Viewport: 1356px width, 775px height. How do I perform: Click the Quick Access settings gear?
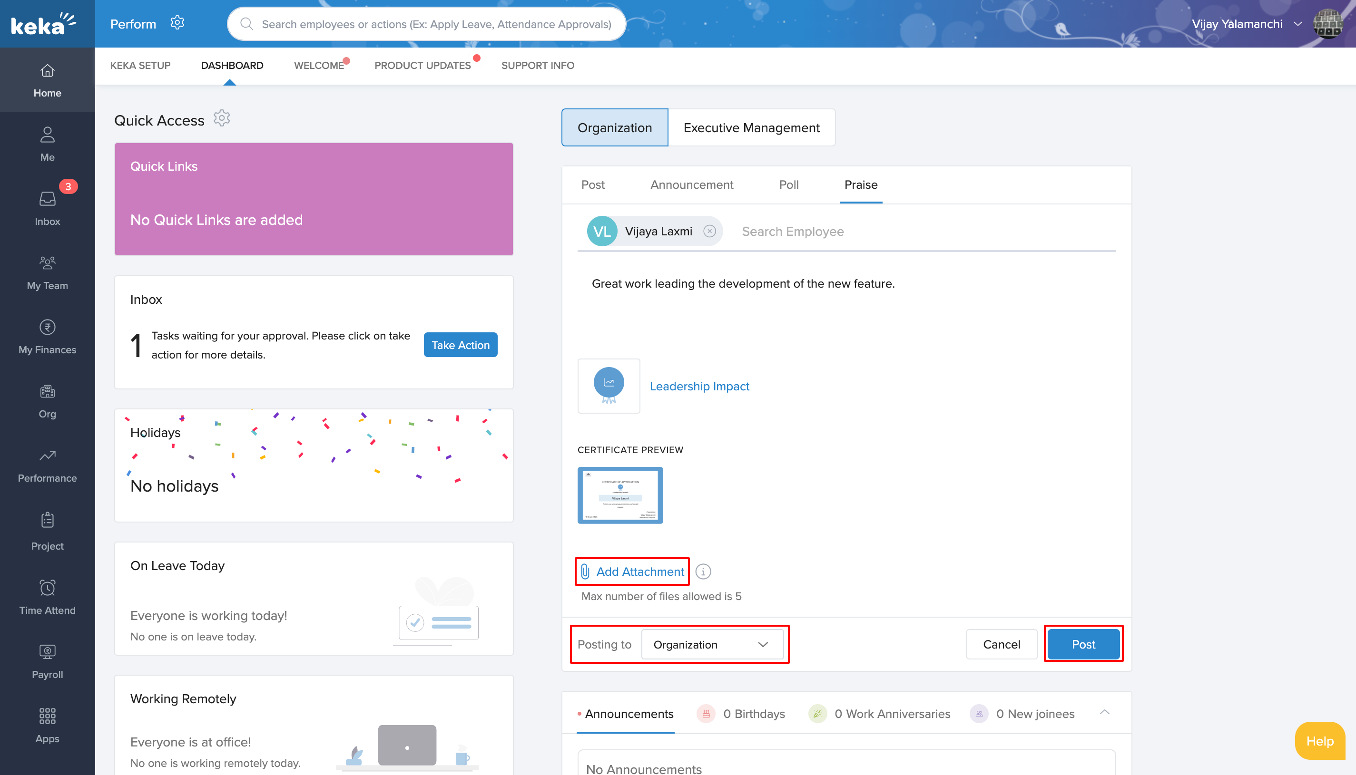[x=222, y=118]
